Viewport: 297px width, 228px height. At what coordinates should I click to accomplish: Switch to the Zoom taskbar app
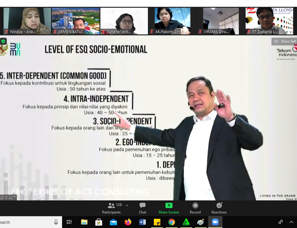pos(215,222)
